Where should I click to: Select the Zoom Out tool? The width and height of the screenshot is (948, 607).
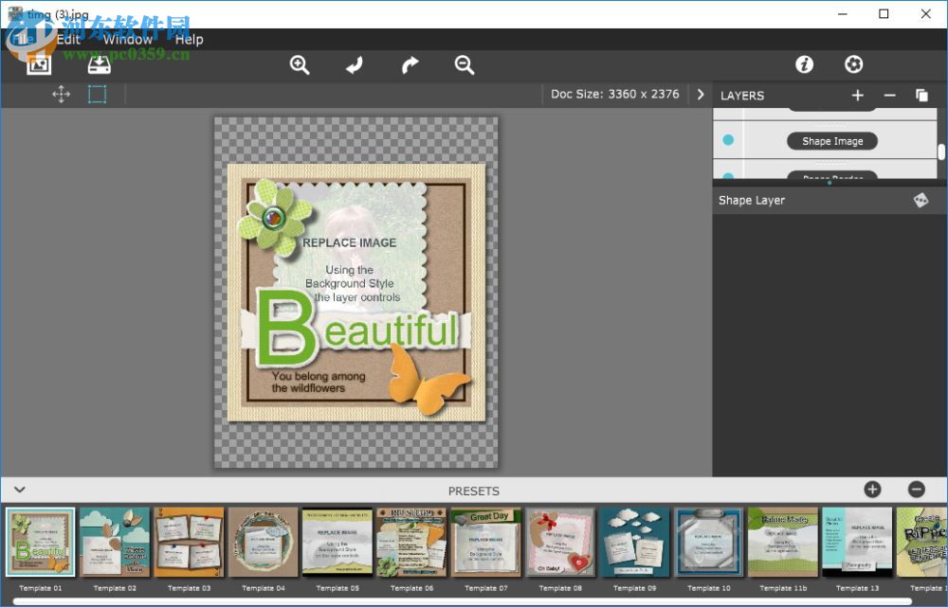click(464, 64)
